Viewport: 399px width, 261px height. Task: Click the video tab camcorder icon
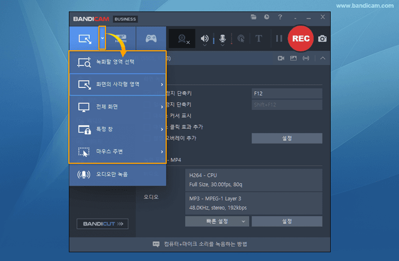(281, 58)
